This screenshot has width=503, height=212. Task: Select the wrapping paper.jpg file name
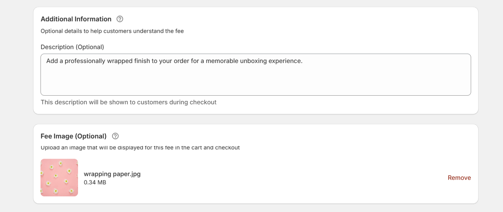click(112, 174)
